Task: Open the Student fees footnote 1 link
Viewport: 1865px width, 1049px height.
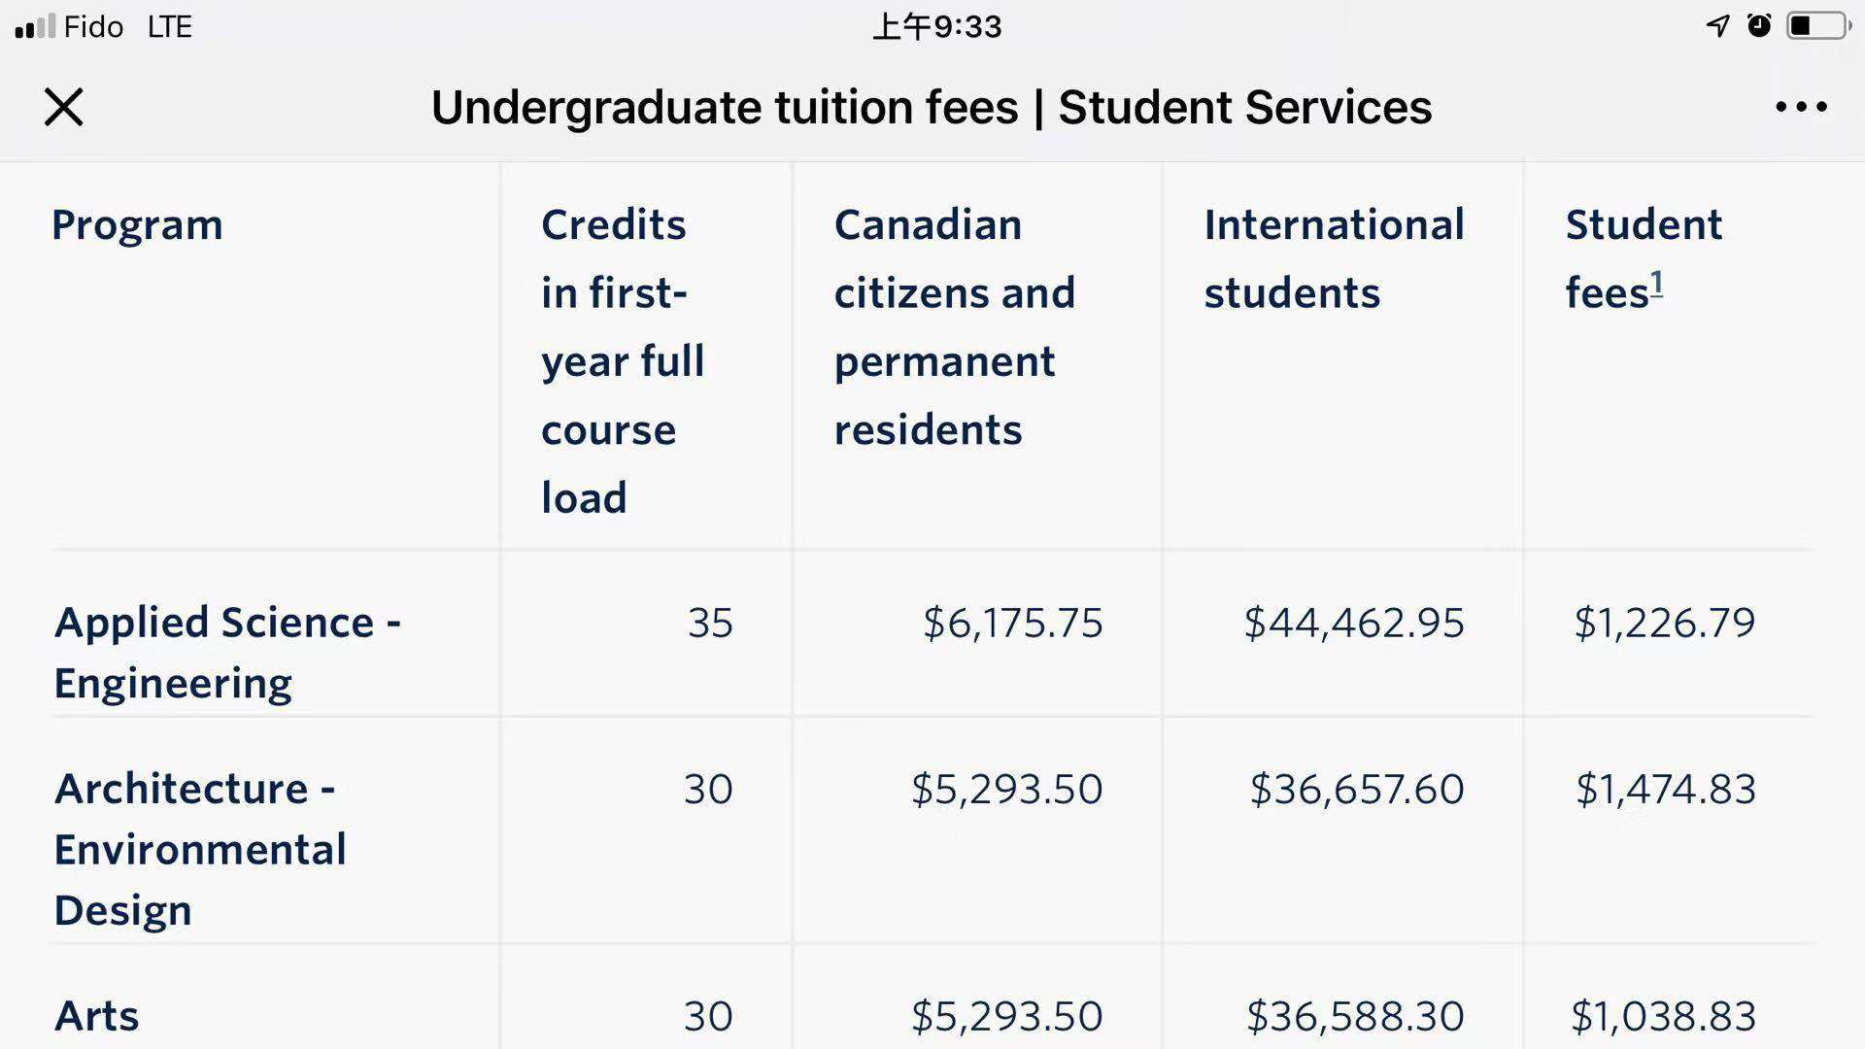Action: 1656,284
